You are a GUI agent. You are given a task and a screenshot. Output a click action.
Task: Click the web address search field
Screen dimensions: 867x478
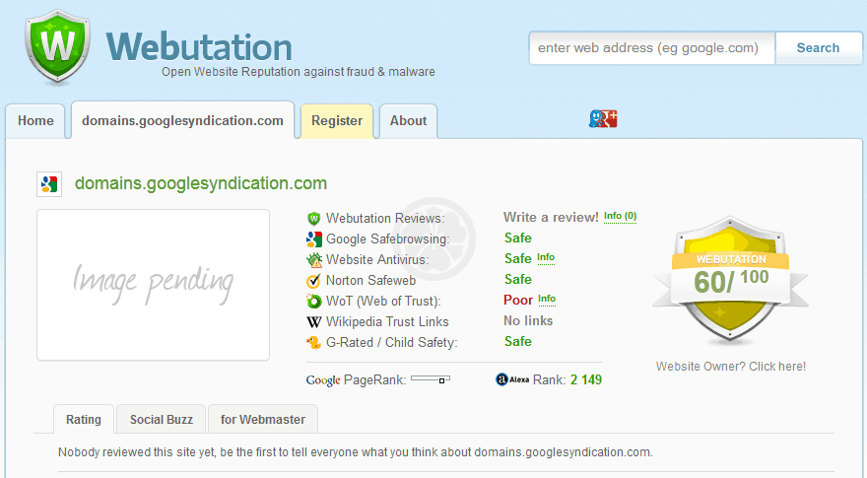652,48
